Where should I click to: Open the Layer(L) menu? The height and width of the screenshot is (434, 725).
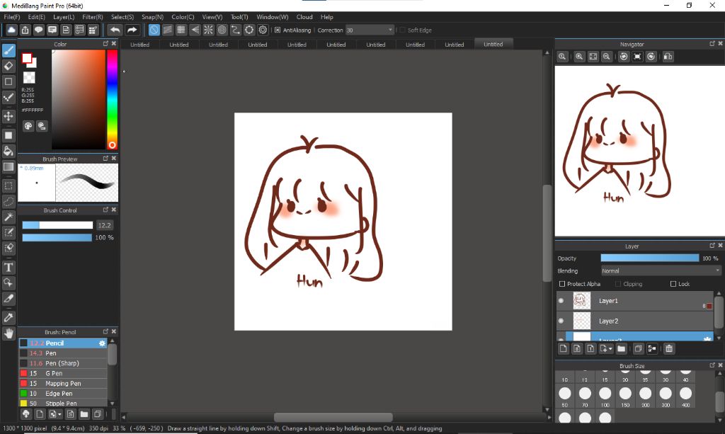(x=64, y=17)
